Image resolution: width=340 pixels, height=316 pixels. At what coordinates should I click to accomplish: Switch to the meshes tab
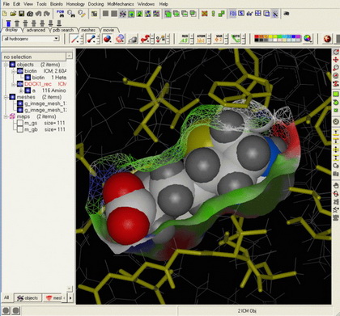pos(89,30)
